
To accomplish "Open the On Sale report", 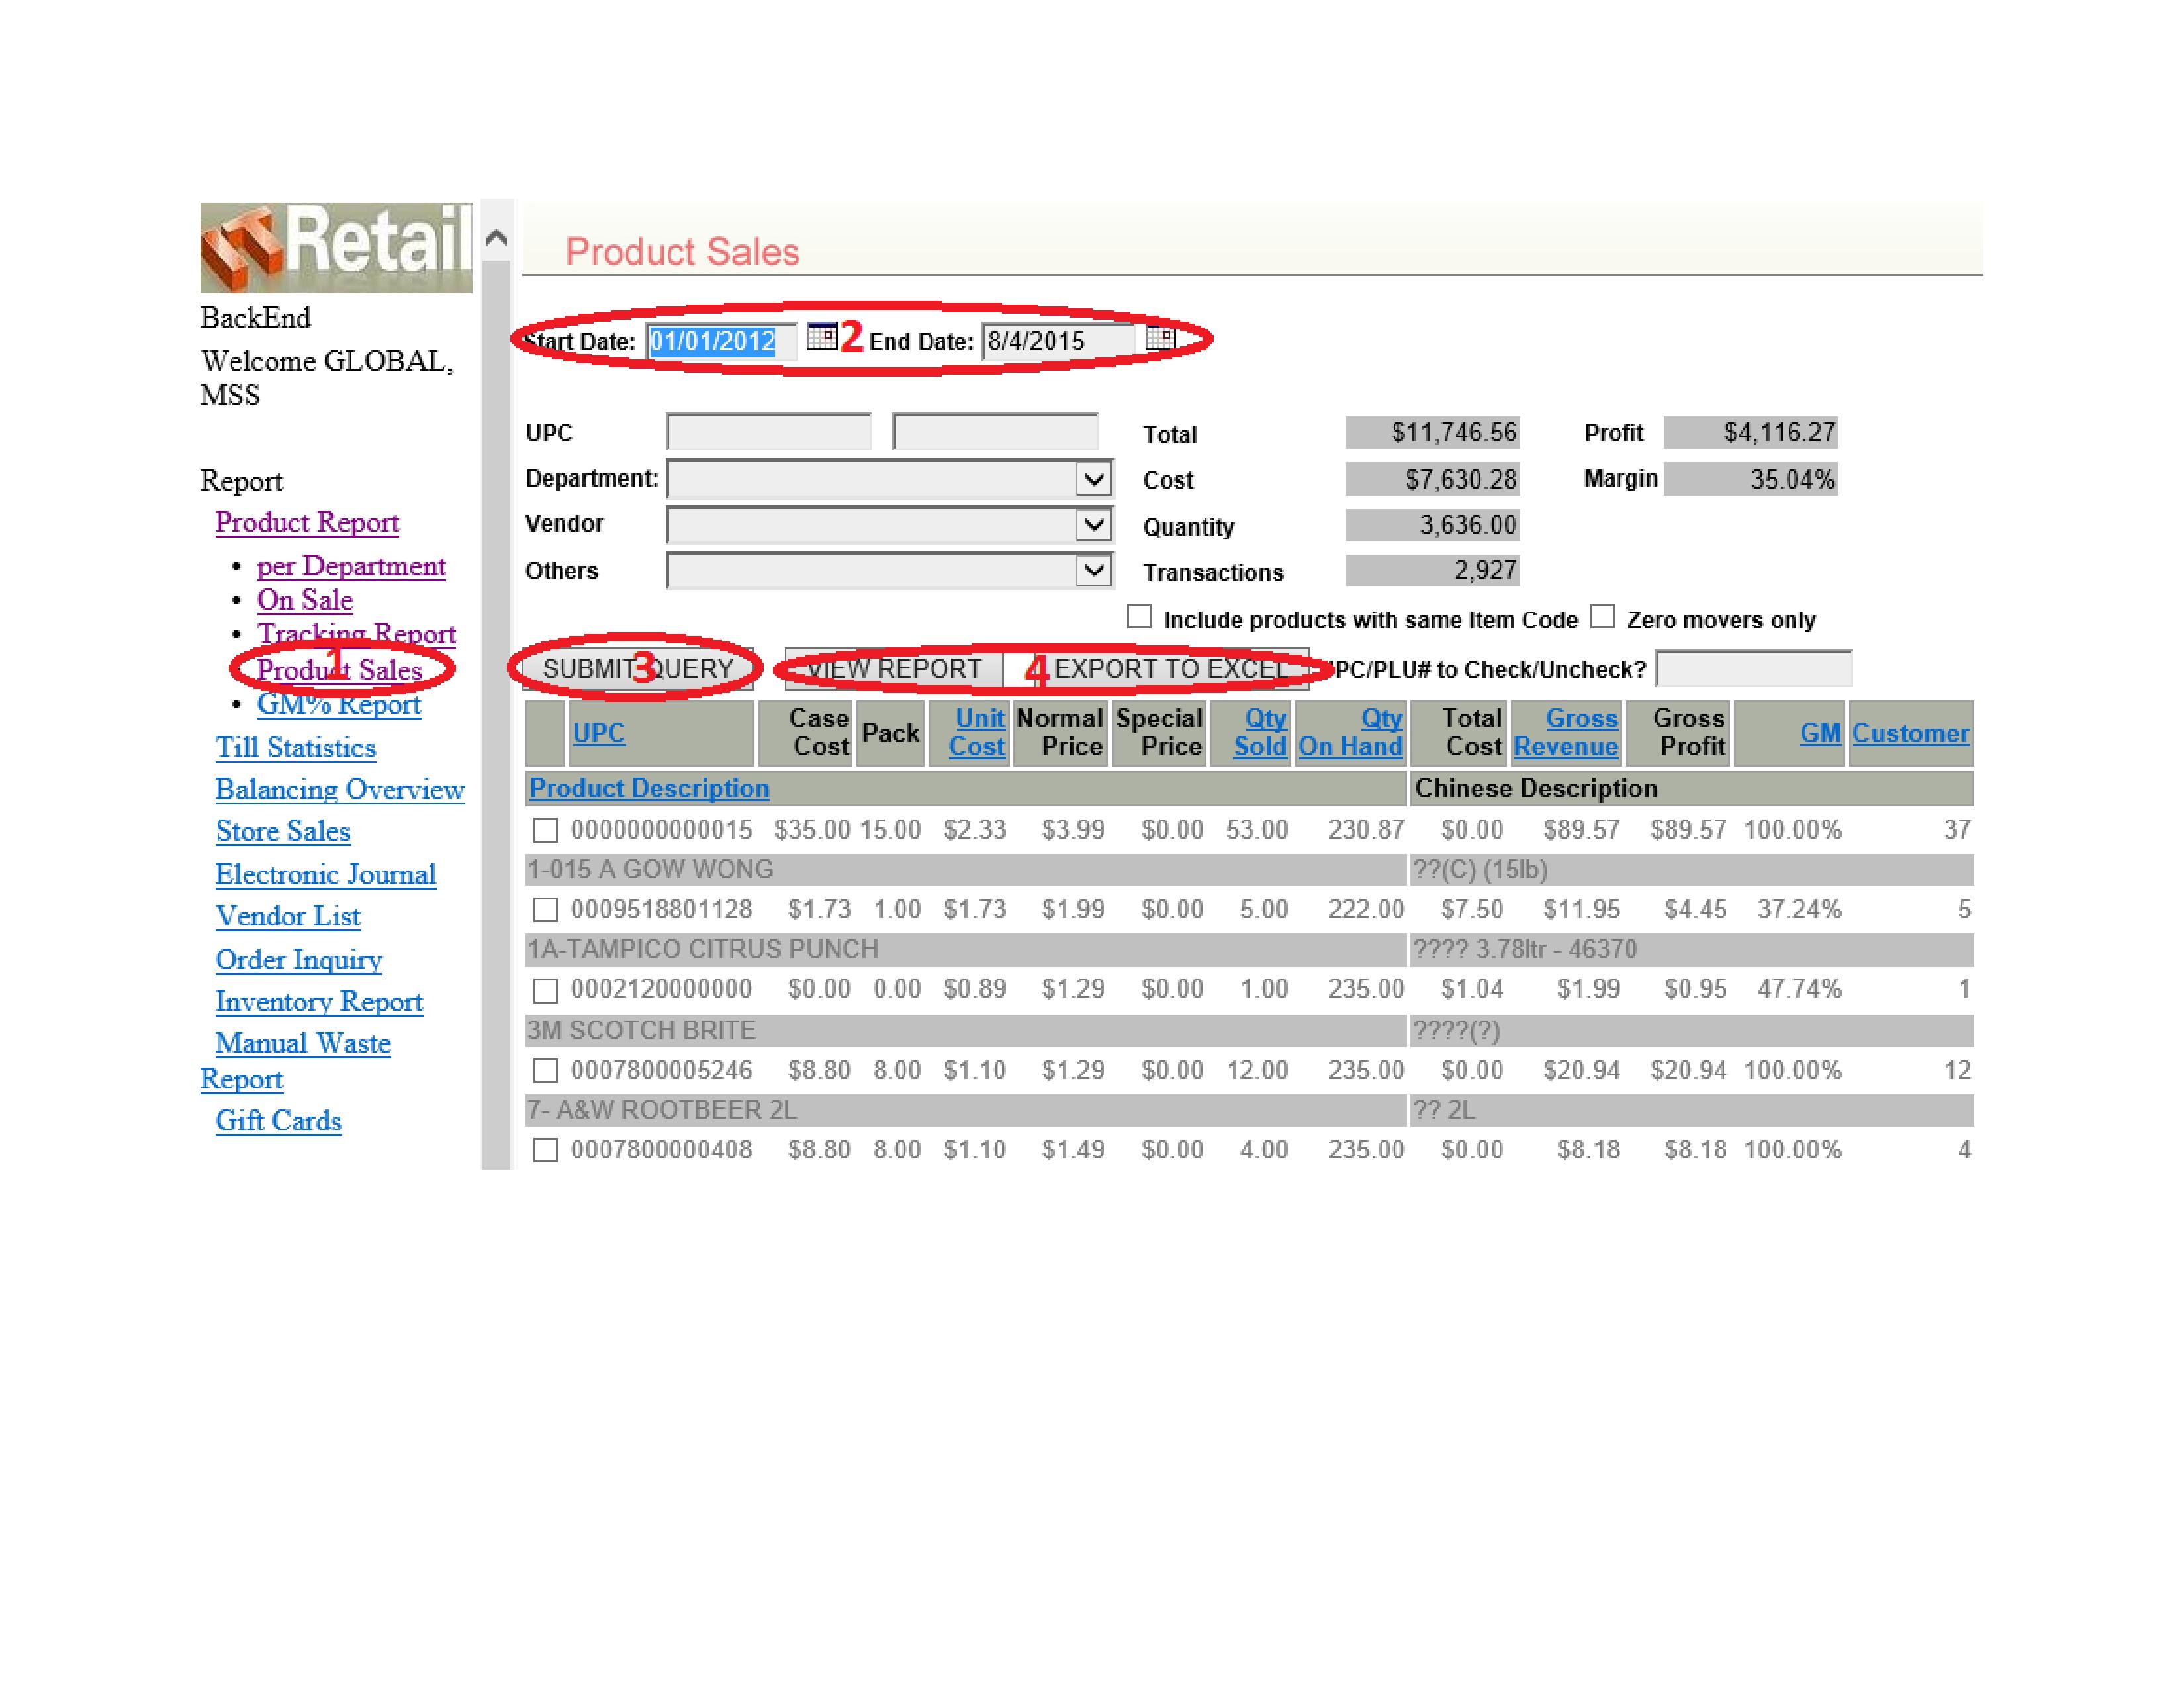I will click(x=305, y=600).
